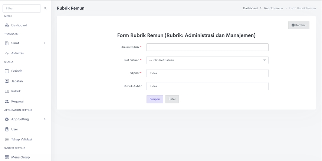This screenshot has width=322, height=161.
Task: Open the Rubrik Aktif? selection field
Action: 207,86
